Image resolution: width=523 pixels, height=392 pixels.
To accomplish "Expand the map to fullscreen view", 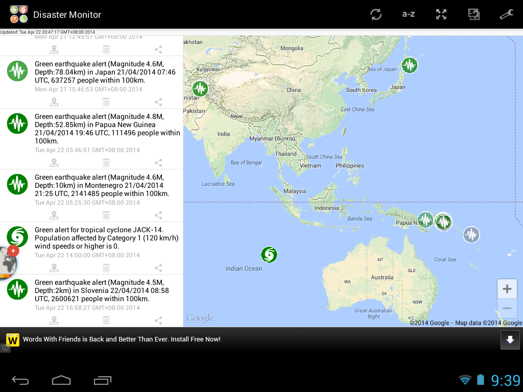I will (441, 14).
